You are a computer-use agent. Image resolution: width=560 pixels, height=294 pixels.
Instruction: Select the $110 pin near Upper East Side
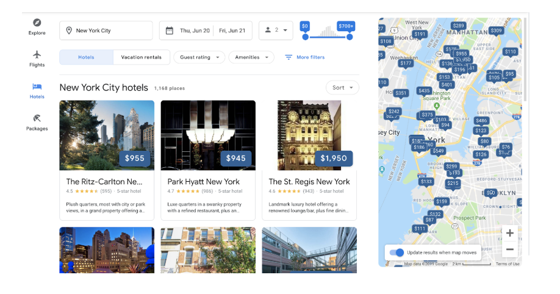(x=511, y=52)
